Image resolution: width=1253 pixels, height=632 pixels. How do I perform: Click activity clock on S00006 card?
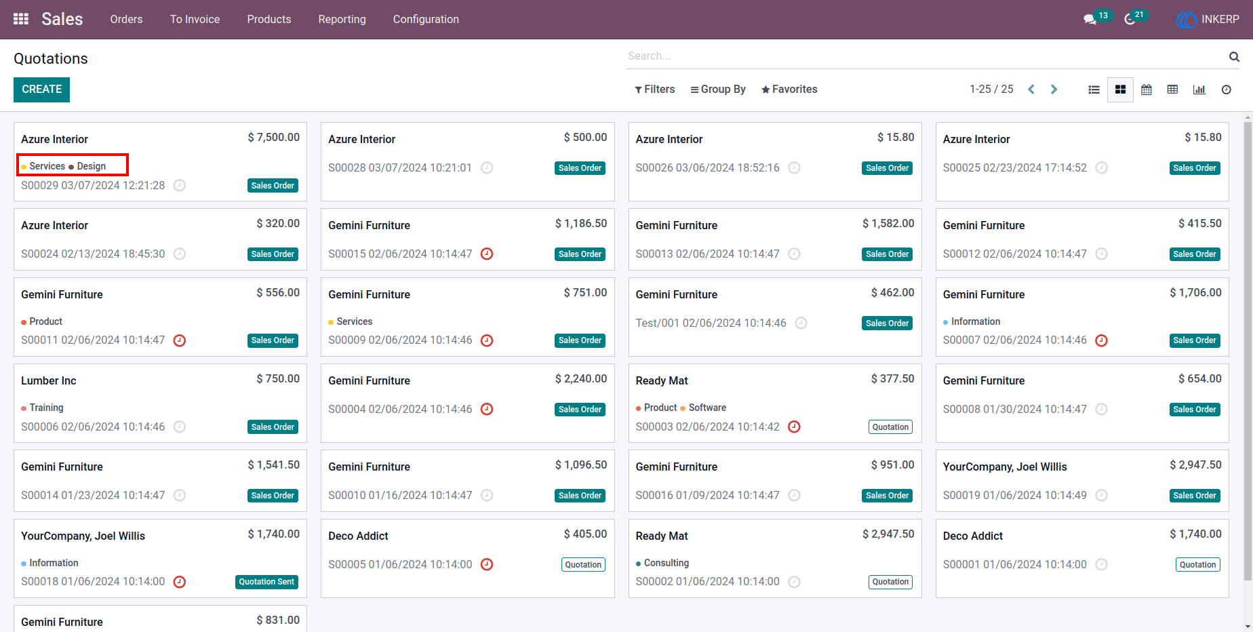(180, 427)
